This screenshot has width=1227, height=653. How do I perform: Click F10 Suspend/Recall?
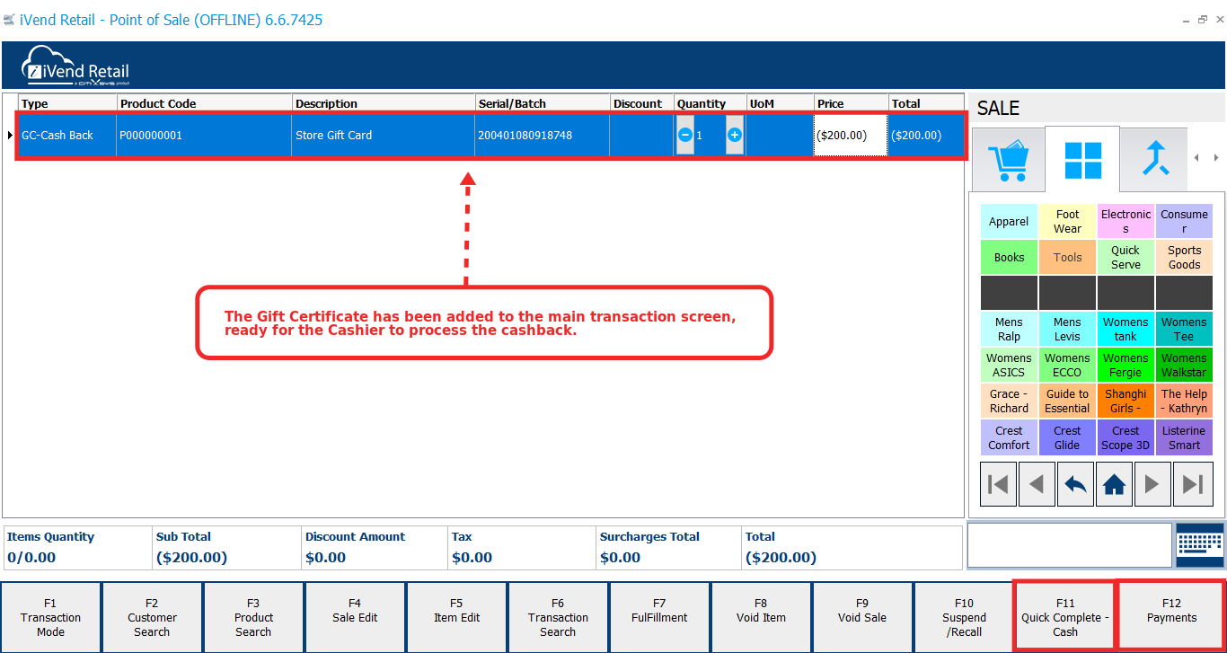tap(964, 617)
